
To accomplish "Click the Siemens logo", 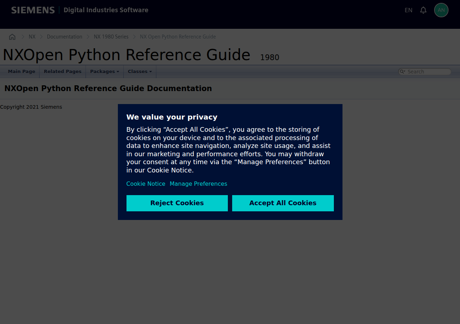I will [33, 10].
